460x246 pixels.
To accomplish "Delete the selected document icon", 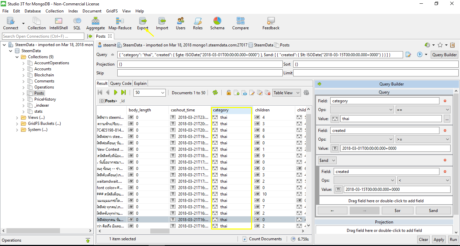I will (x=268, y=93).
